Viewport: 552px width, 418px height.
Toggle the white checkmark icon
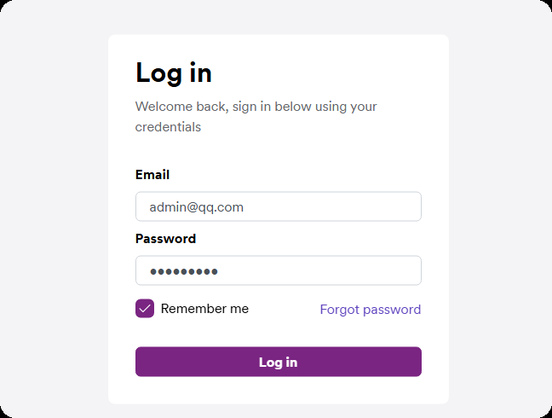[145, 309]
